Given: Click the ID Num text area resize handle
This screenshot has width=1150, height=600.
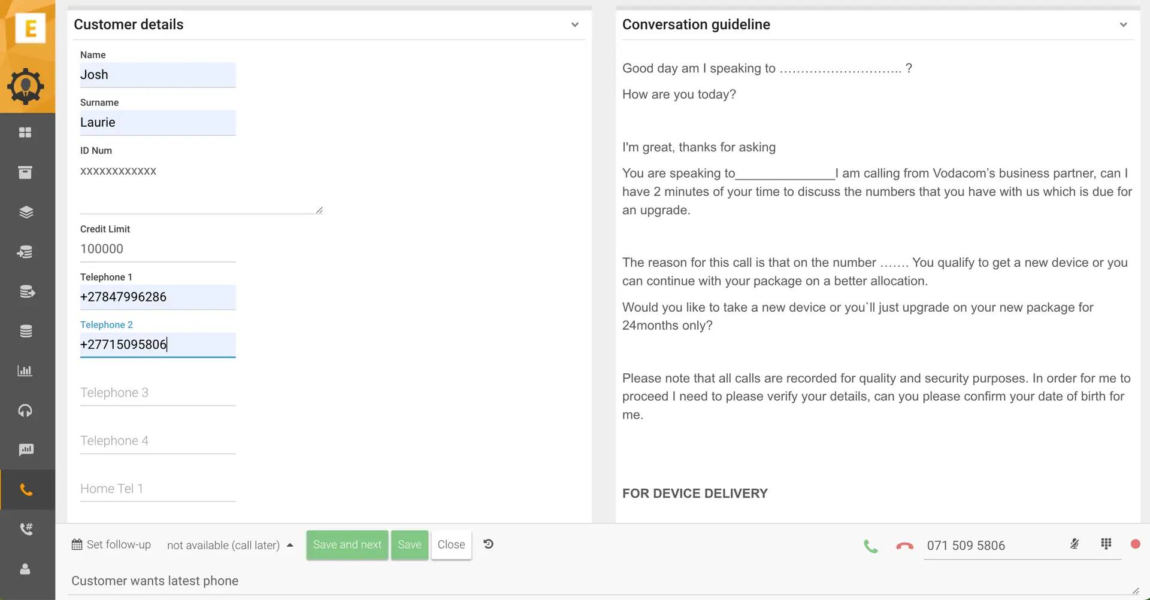Looking at the screenshot, I should [319, 210].
